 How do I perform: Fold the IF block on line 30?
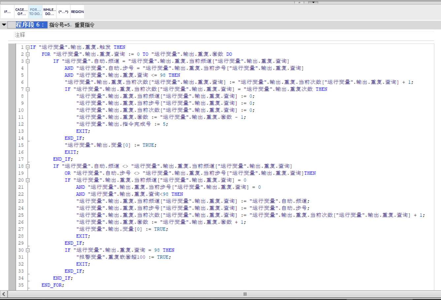[x=28, y=250]
